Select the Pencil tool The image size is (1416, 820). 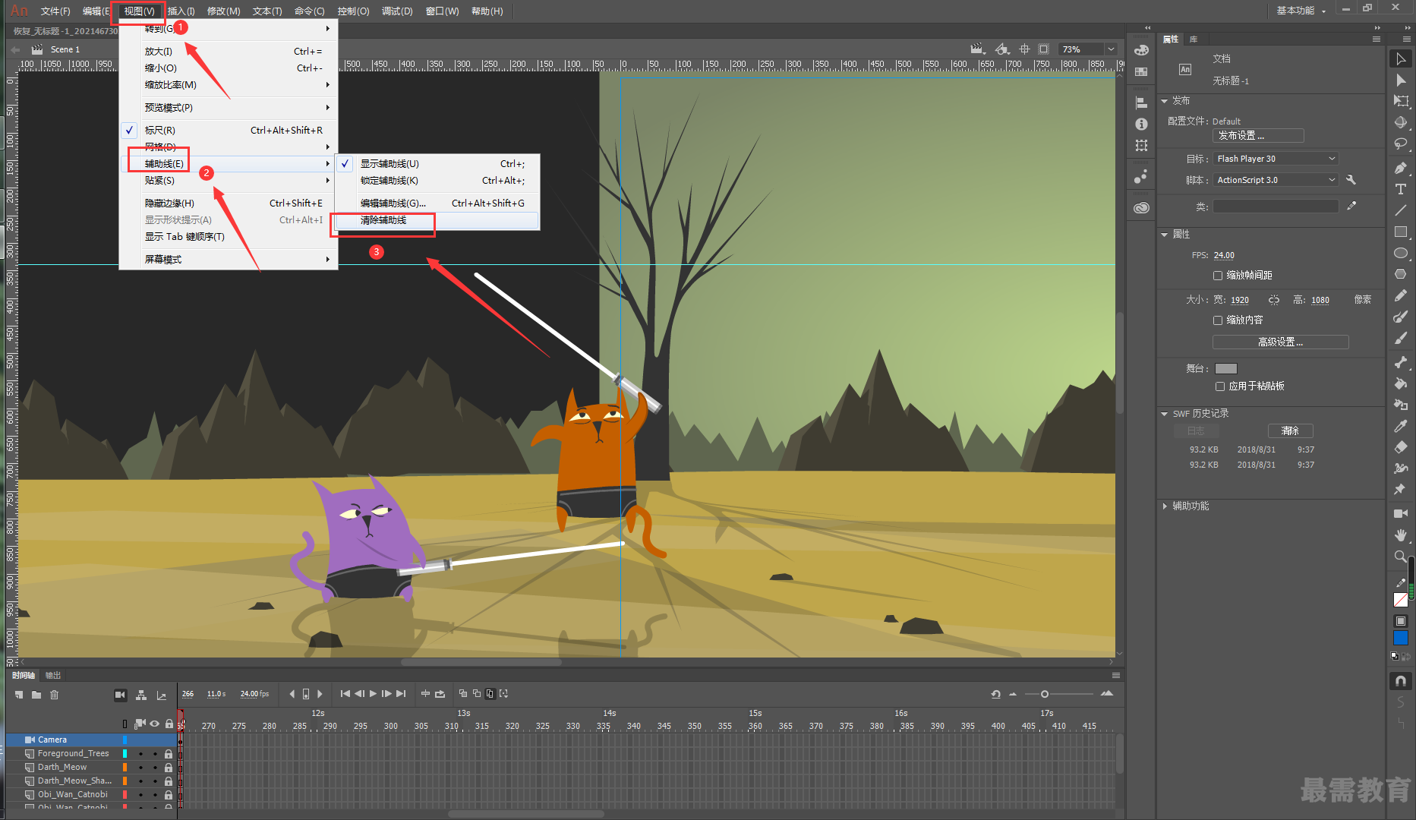pos(1401,295)
